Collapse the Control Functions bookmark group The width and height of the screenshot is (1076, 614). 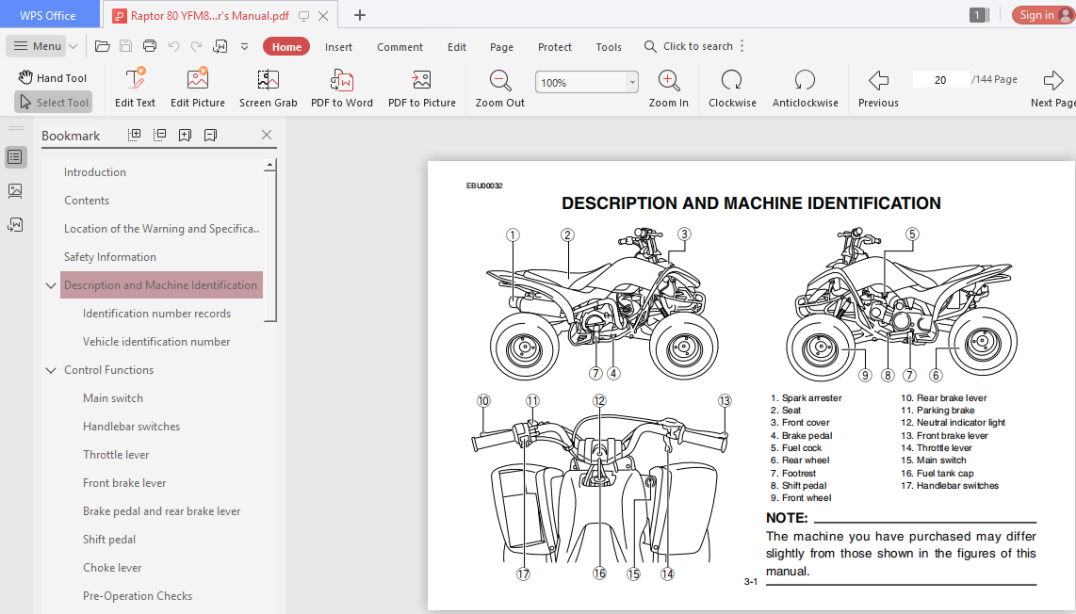(50, 369)
